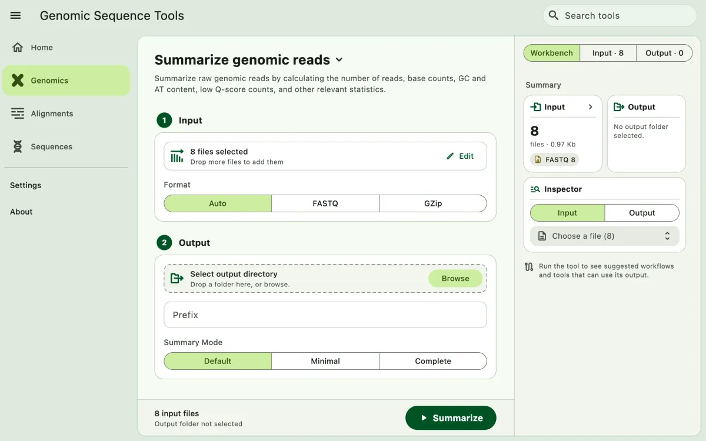Image resolution: width=706 pixels, height=441 pixels.
Task: Select Auto input format
Action: [x=218, y=203]
